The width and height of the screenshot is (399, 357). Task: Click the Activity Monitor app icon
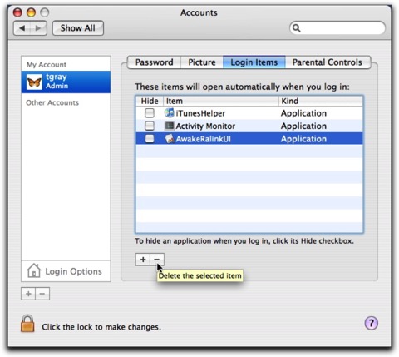coord(169,126)
